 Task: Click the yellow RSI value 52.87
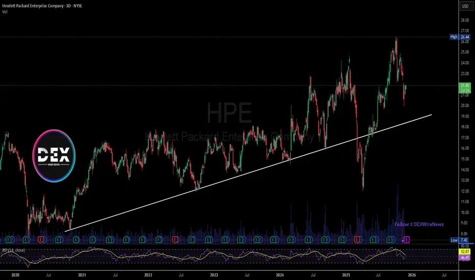point(465,251)
